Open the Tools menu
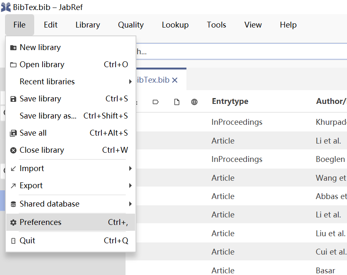The image size is (347, 275). click(216, 25)
